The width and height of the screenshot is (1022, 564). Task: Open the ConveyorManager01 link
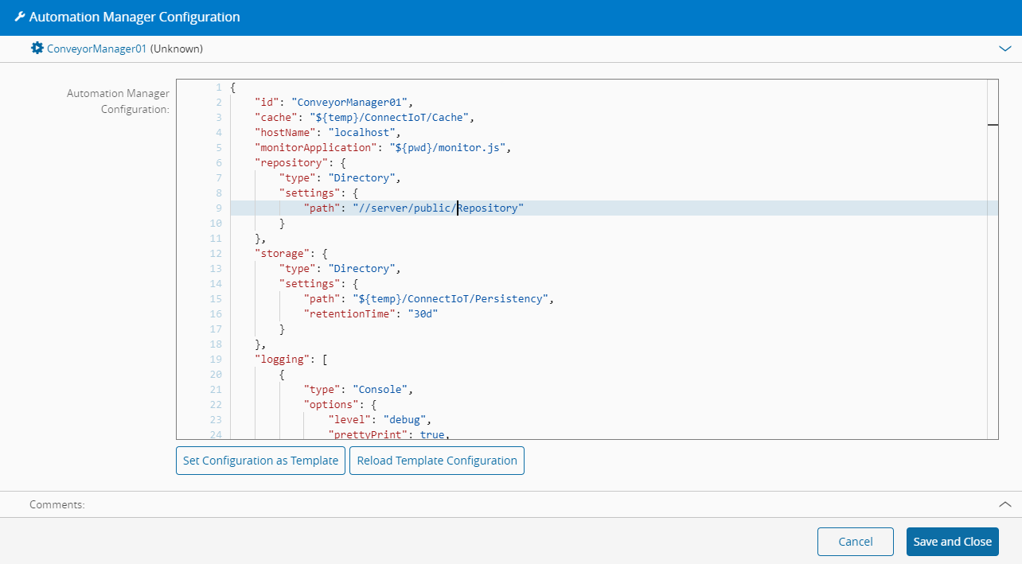coord(96,49)
